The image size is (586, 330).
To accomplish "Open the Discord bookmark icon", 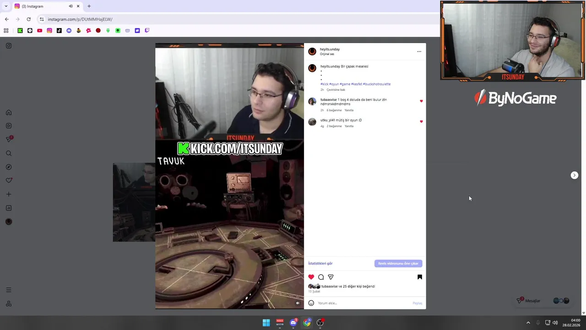I will 69,31.
